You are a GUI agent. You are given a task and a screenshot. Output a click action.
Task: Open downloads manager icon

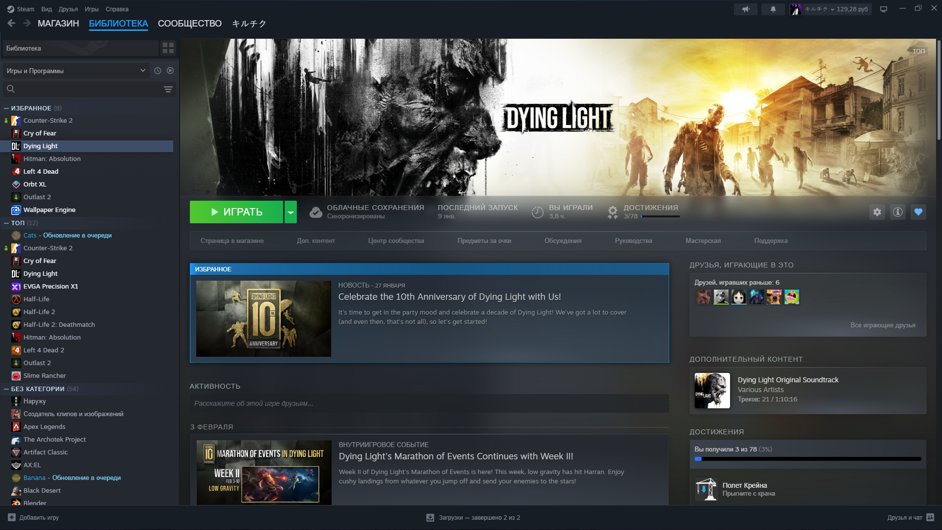click(x=430, y=517)
